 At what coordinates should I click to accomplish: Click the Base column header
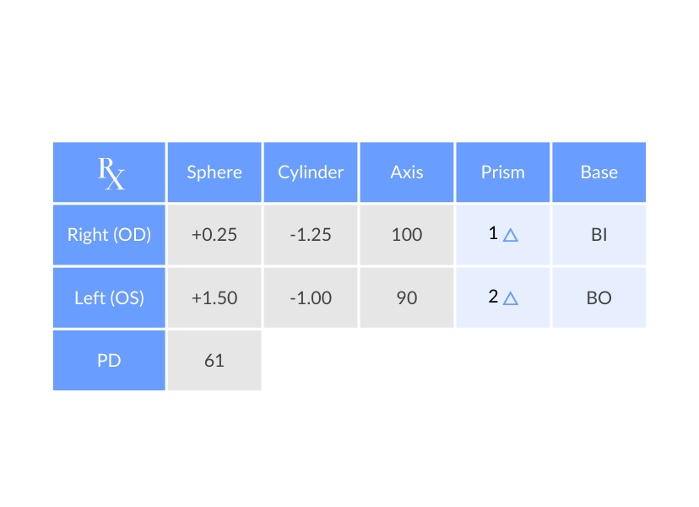pyautogui.click(x=599, y=172)
